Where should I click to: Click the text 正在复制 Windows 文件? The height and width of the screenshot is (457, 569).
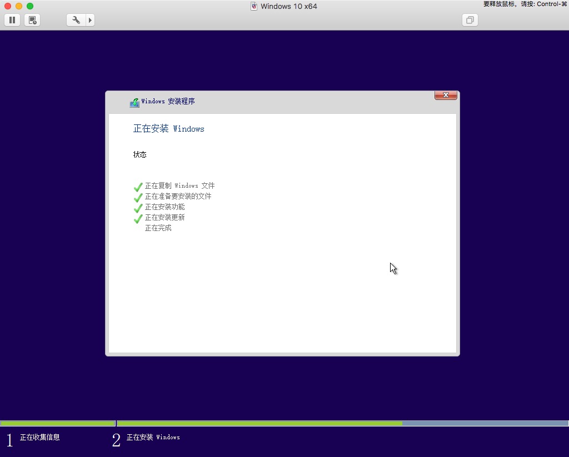[179, 185]
